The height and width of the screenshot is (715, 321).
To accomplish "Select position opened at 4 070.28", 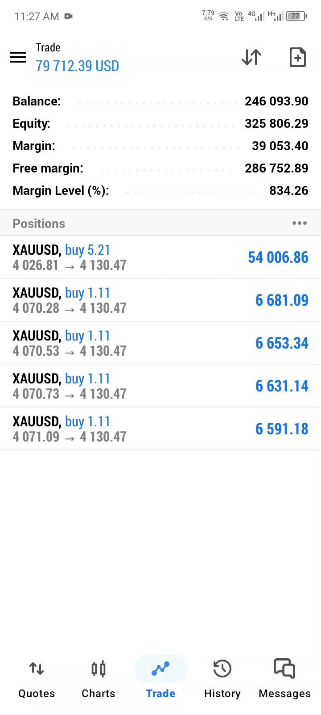I will pyautogui.click(x=160, y=300).
